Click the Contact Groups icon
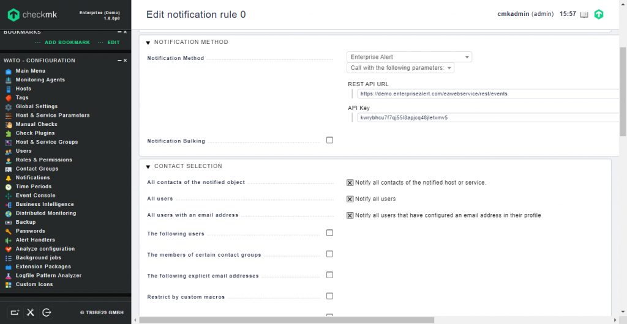 9,169
